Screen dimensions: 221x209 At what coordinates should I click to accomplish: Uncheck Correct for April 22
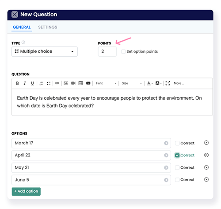177,155
